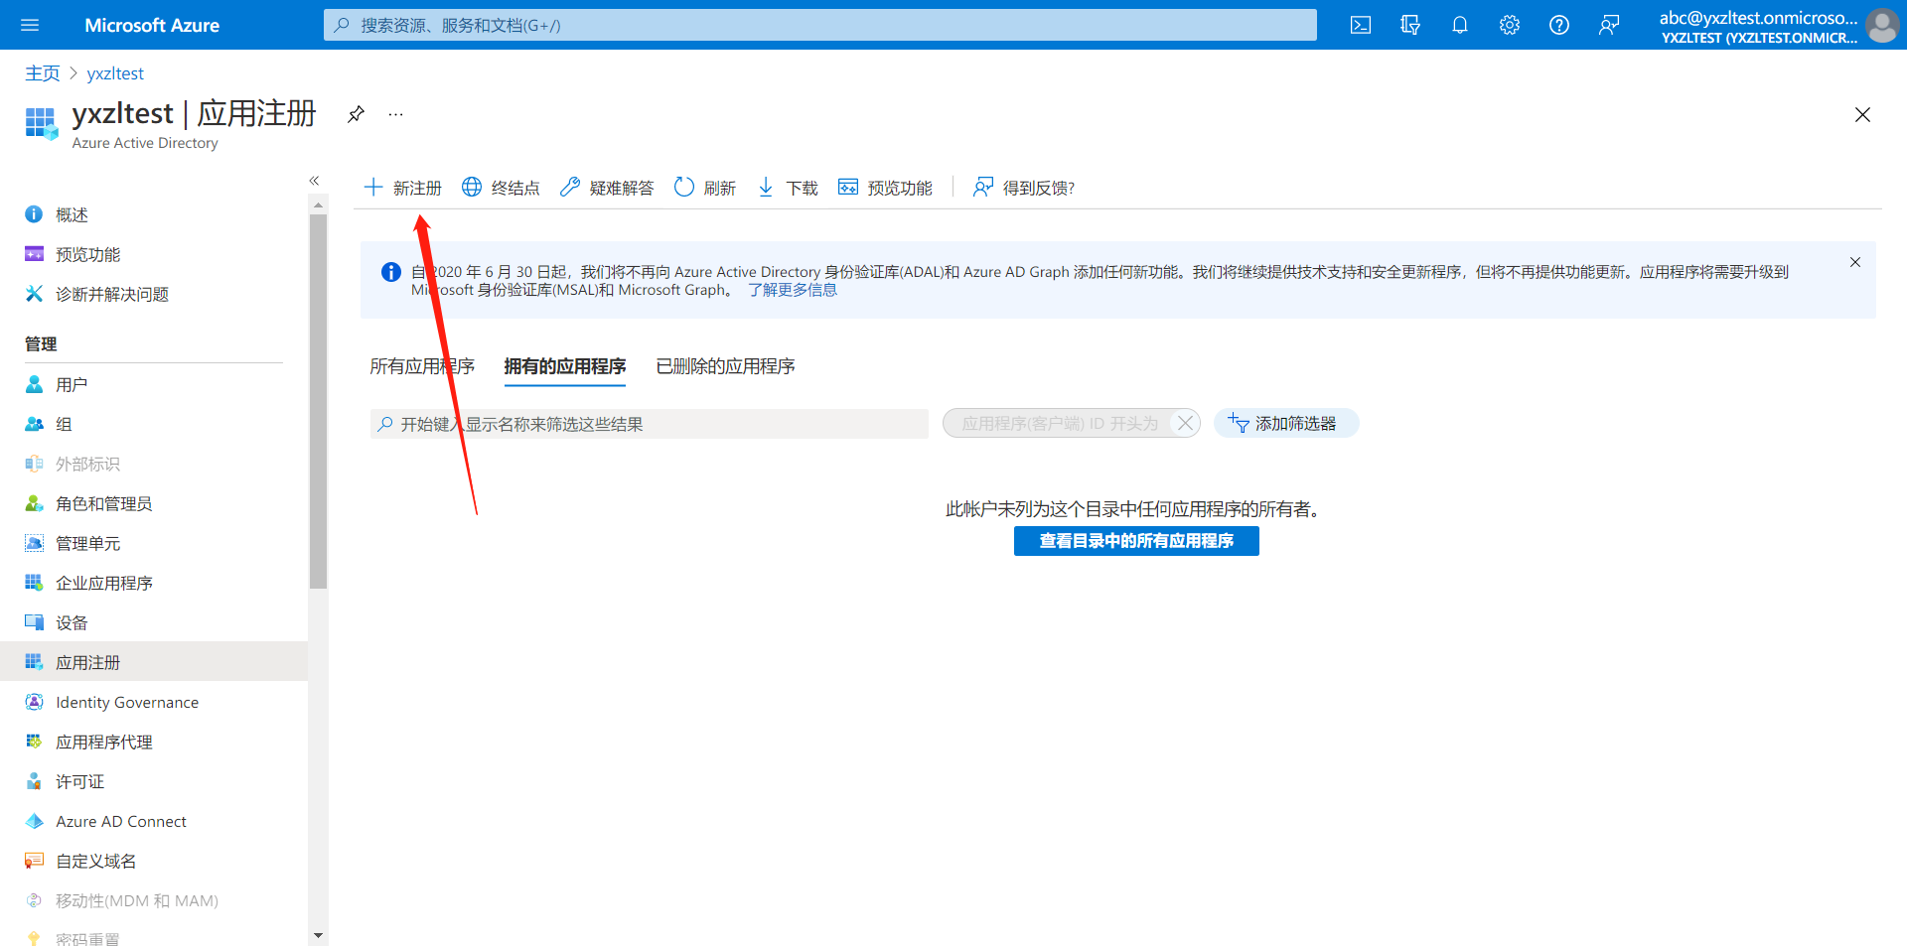Open the hamburger portal menu

pos(30,25)
